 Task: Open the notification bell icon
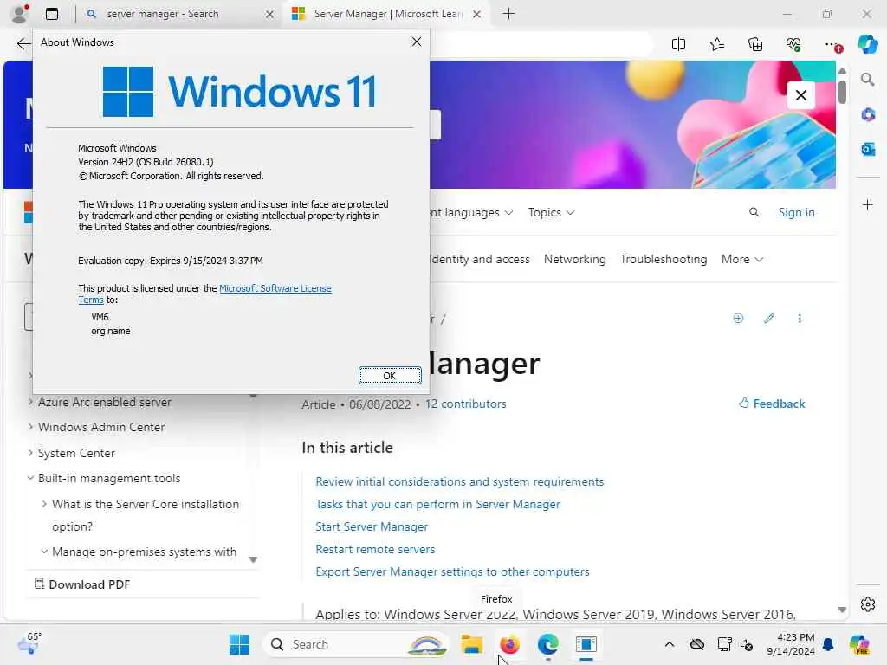tap(828, 644)
